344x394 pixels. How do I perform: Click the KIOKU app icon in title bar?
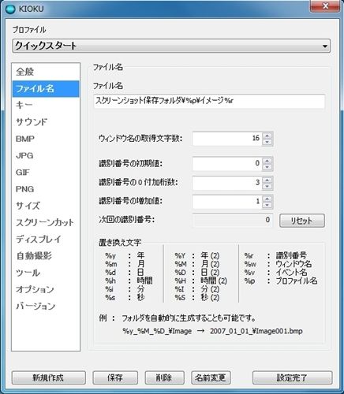click(x=10, y=9)
